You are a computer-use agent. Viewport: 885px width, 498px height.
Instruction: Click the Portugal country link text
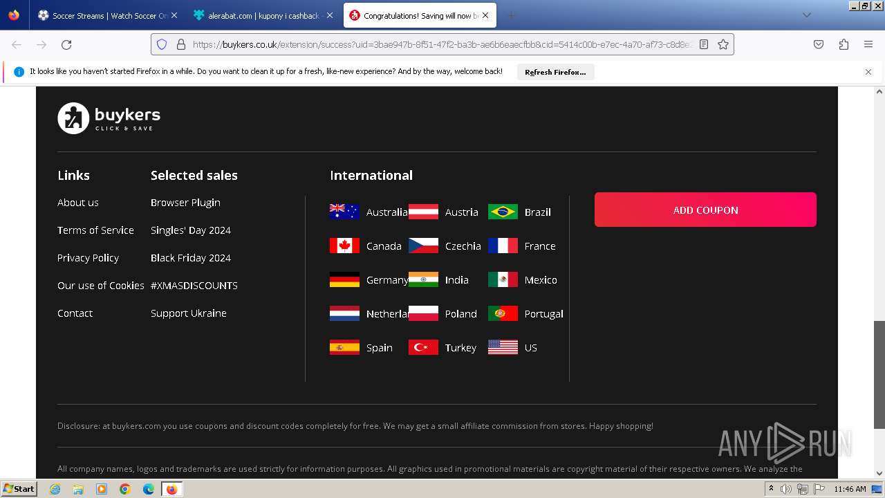click(x=544, y=314)
